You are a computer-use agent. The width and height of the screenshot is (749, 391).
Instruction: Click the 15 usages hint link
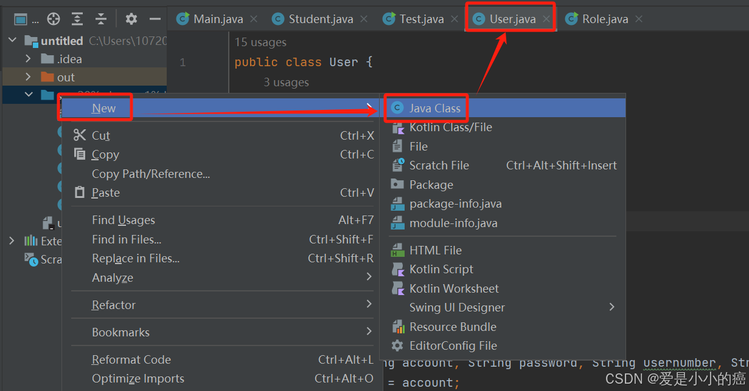click(x=260, y=42)
